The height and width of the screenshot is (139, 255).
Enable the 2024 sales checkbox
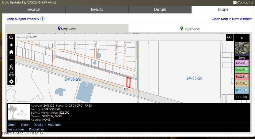click(246, 69)
